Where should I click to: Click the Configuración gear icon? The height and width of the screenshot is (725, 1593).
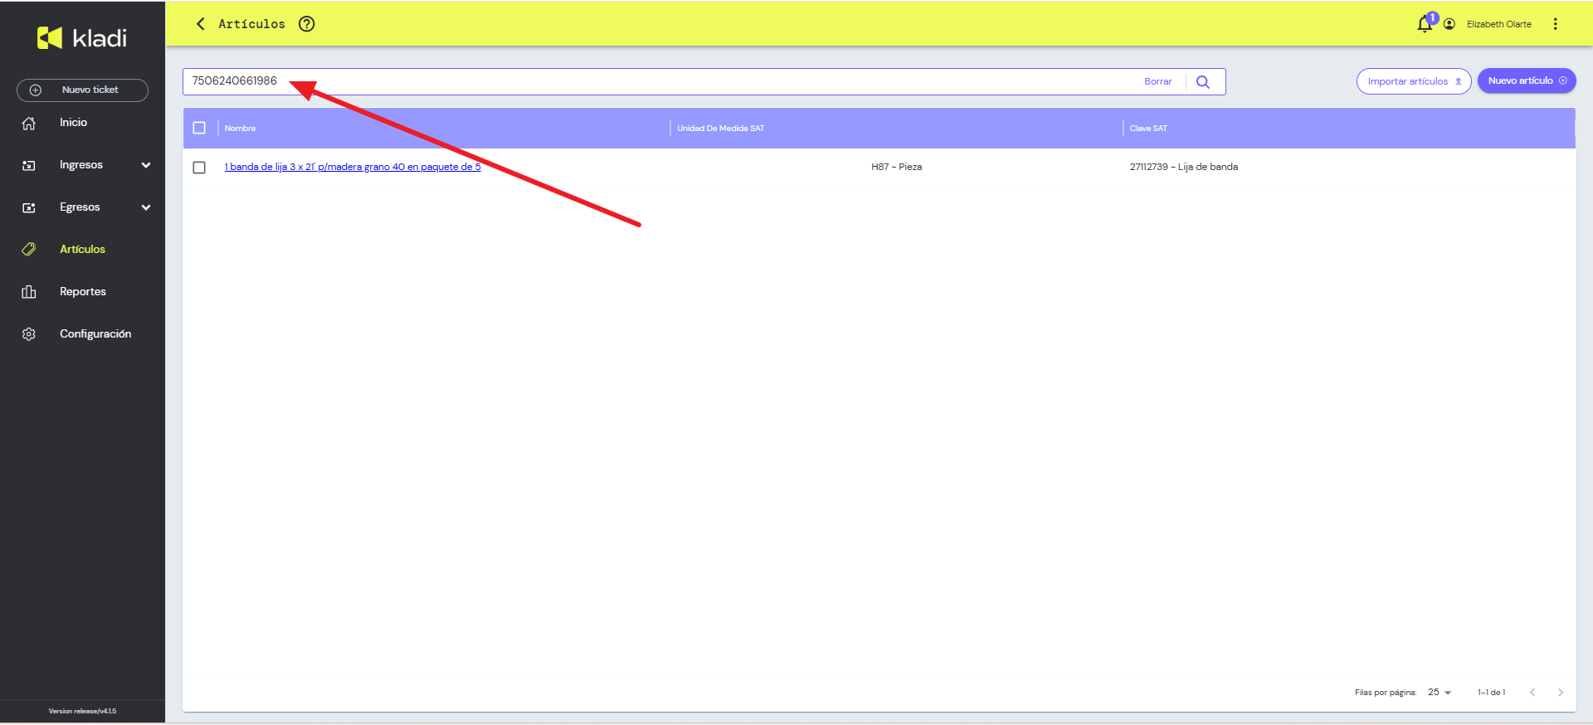29,334
